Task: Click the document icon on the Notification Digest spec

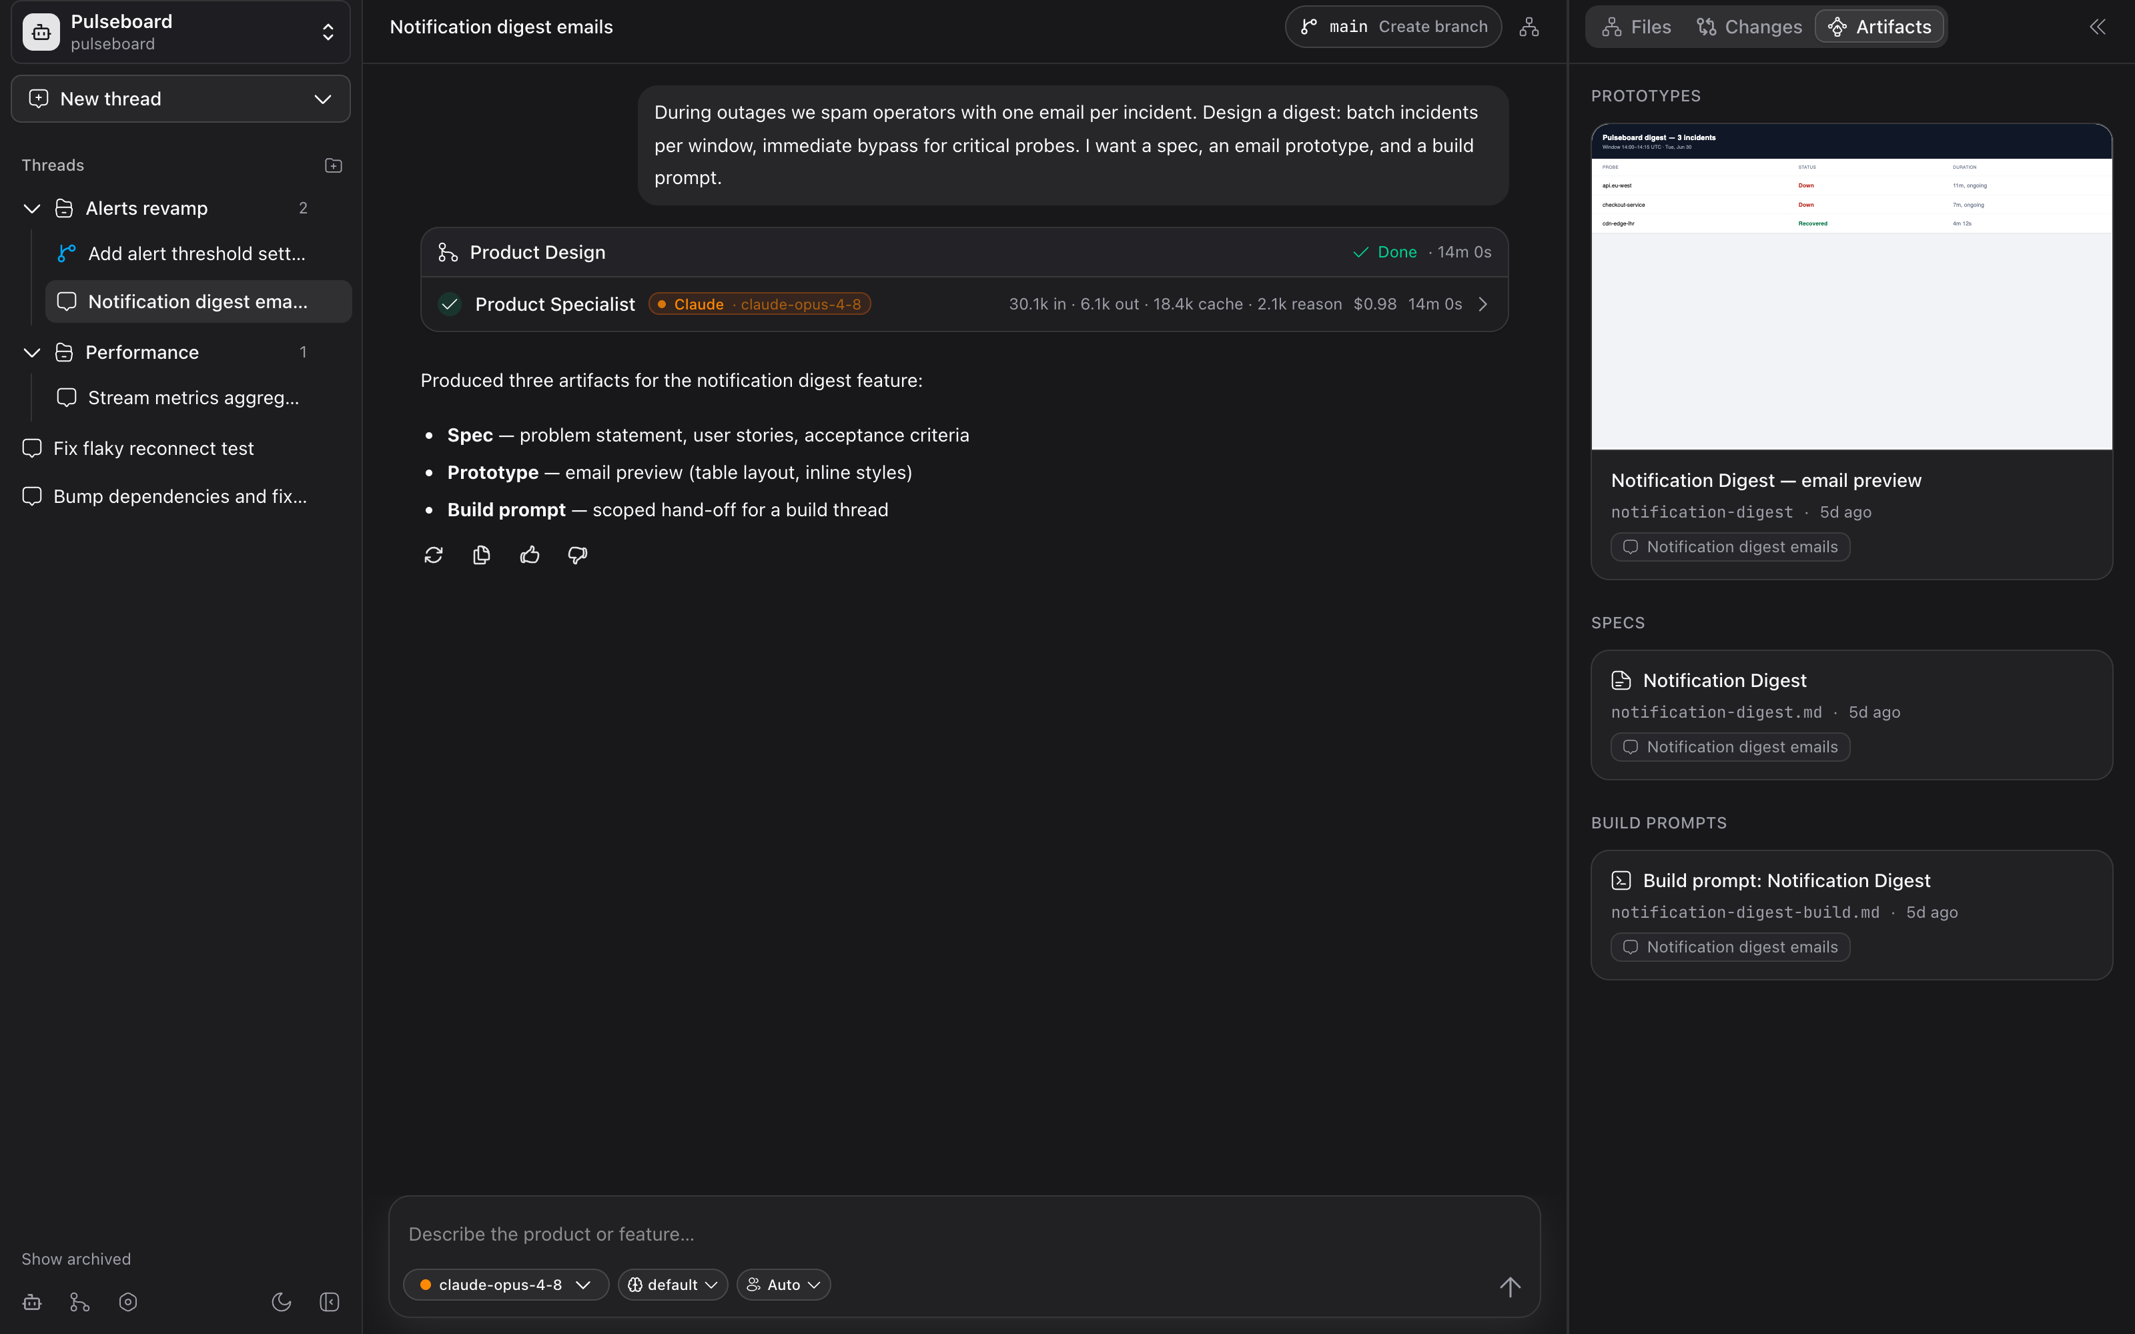Action: coord(1621,680)
